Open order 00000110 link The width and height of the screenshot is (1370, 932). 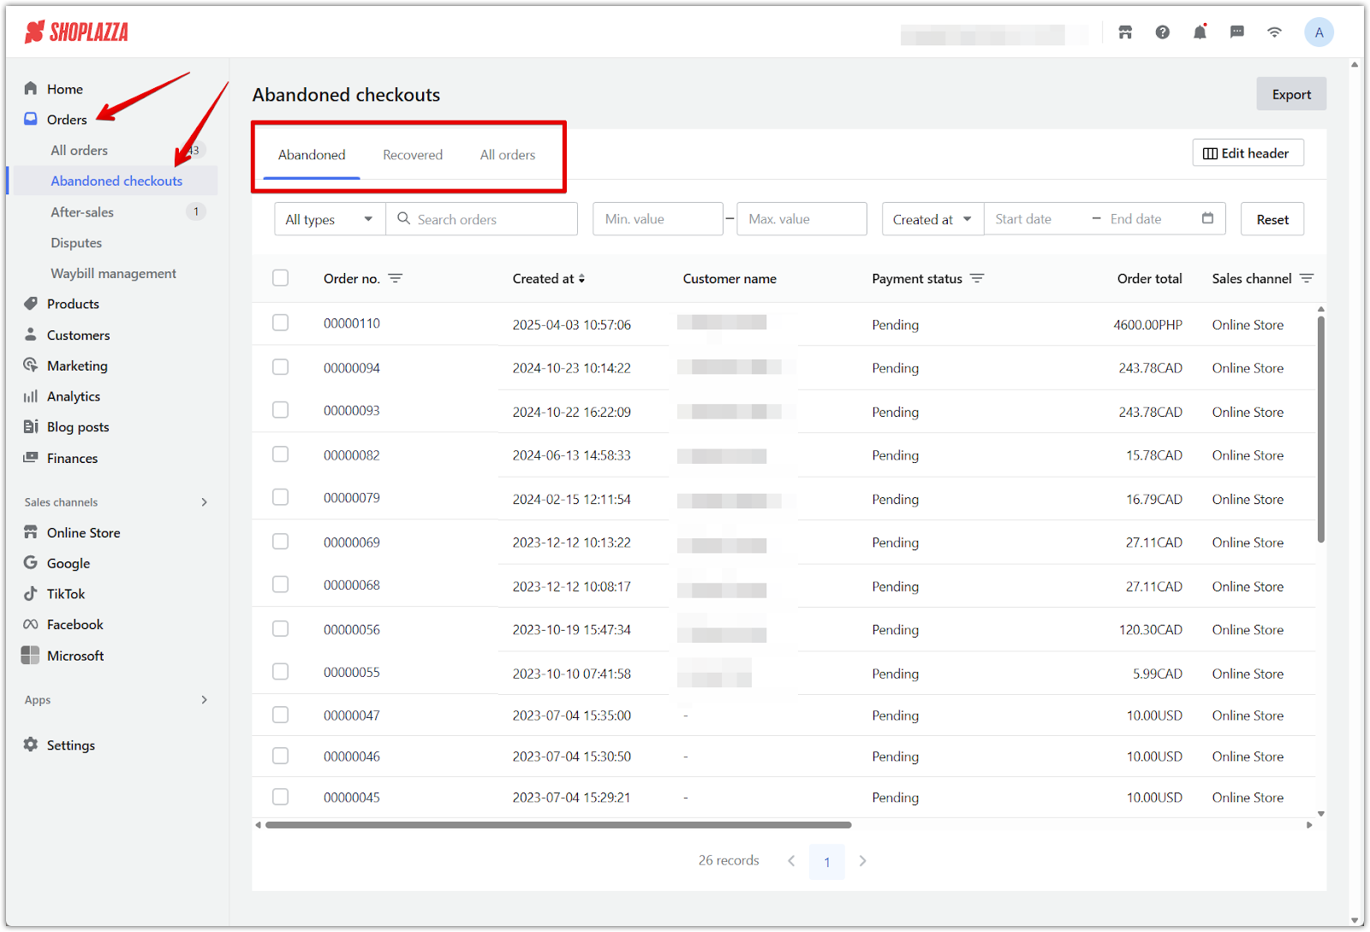(352, 324)
